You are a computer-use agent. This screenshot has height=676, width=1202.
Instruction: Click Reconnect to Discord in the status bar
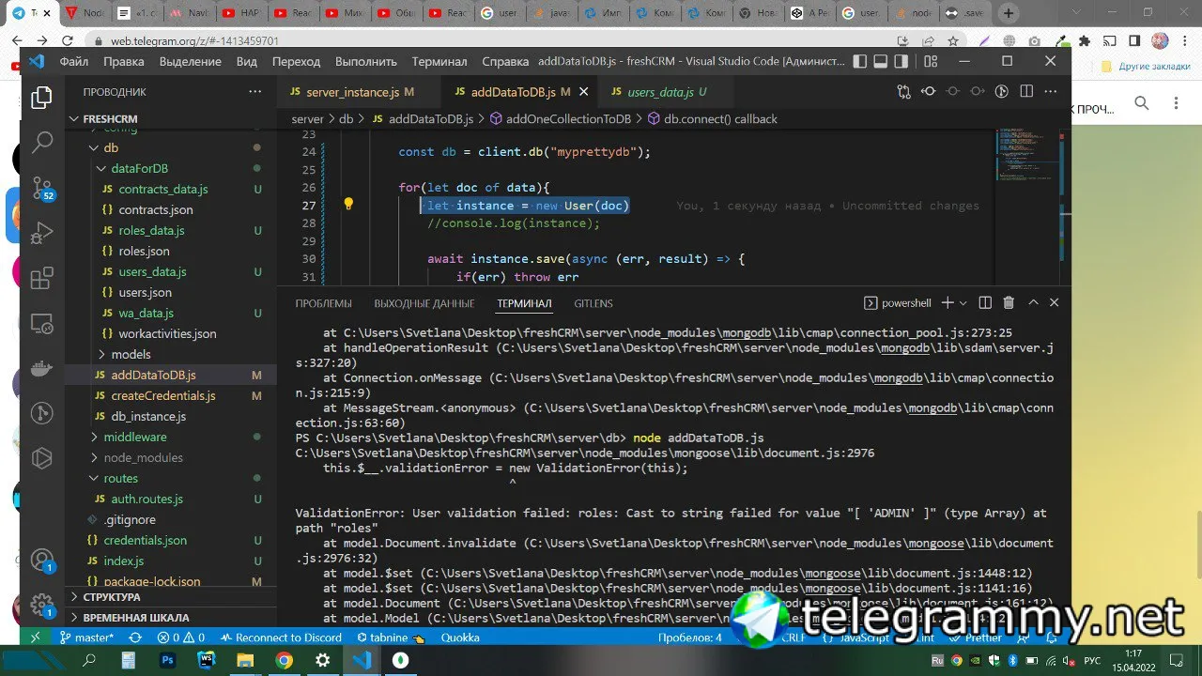click(x=280, y=638)
